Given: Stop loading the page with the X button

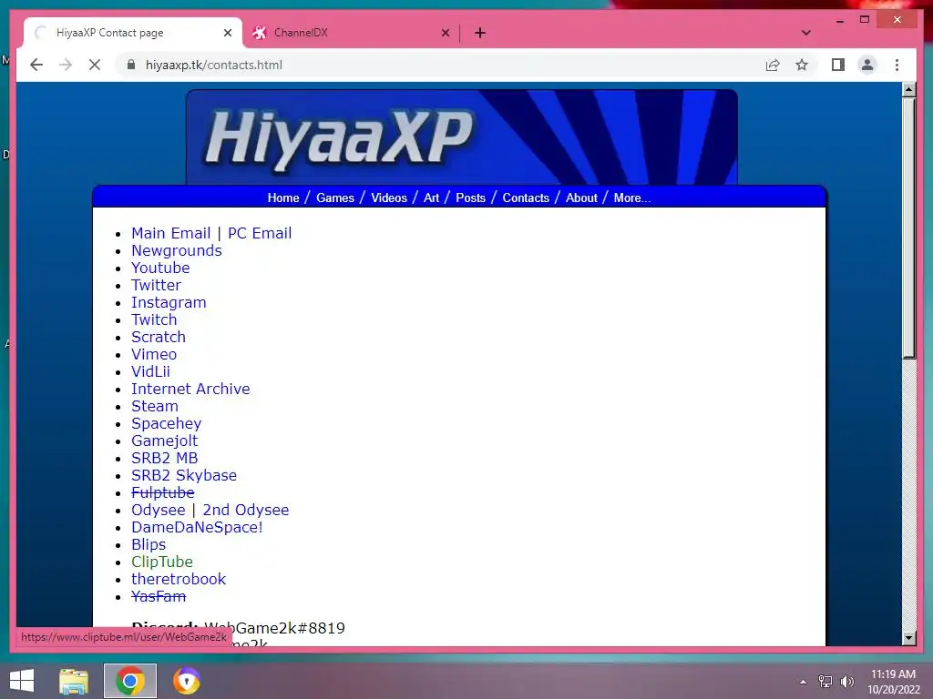Looking at the screenshot, I should pyautogui.click(x=95, y=65).
